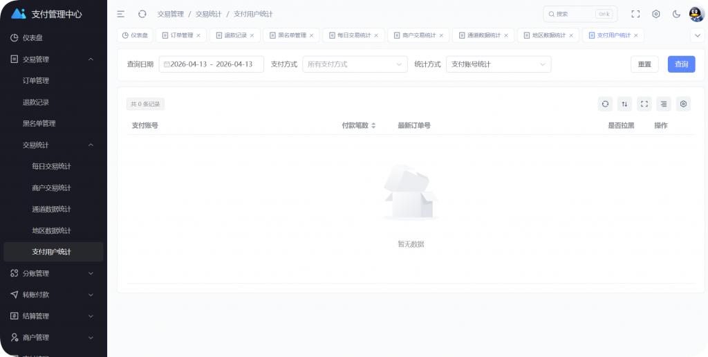Click 交易管理 breadcrumb link

pyautogui.click(x=170, y=14)
